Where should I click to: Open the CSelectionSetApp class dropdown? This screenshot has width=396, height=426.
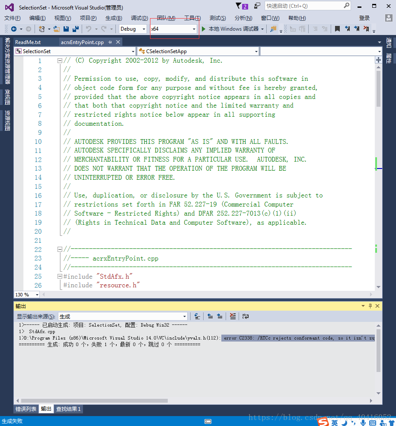click(x=198, y=51)
